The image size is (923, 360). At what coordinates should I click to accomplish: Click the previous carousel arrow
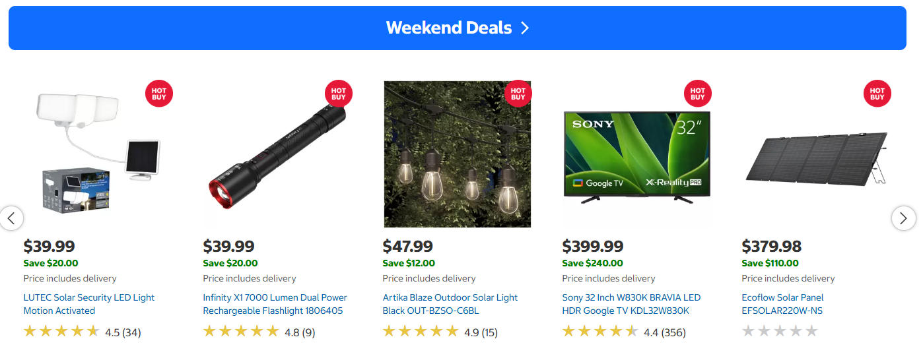click(11, 218)
